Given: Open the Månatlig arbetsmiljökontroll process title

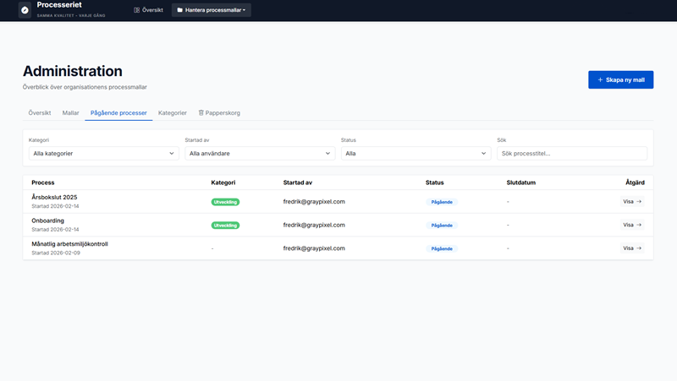Looking at the screenshot, I should click(69, 244).
